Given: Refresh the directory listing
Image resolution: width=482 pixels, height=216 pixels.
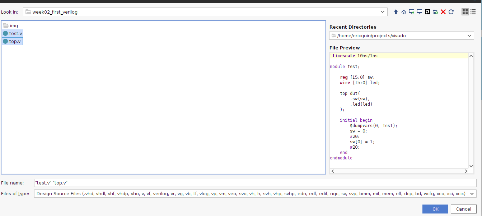Looking at the screenshot, I should (x=451, y=12).
